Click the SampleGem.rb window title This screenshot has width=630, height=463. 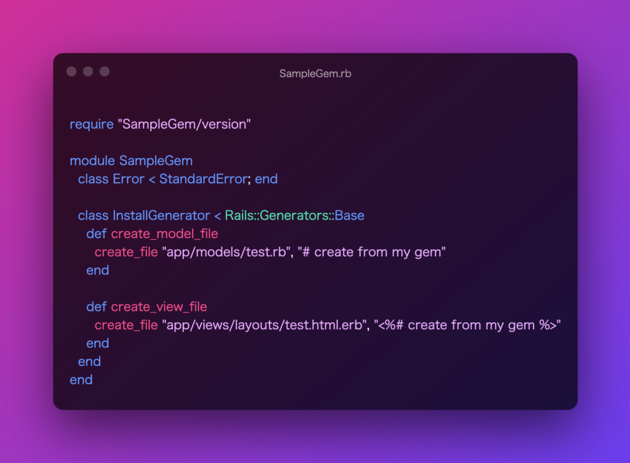[x=316, y=74]
